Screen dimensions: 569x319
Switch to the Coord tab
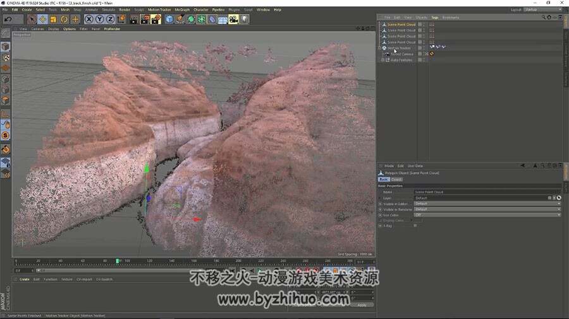coord(396,180)
